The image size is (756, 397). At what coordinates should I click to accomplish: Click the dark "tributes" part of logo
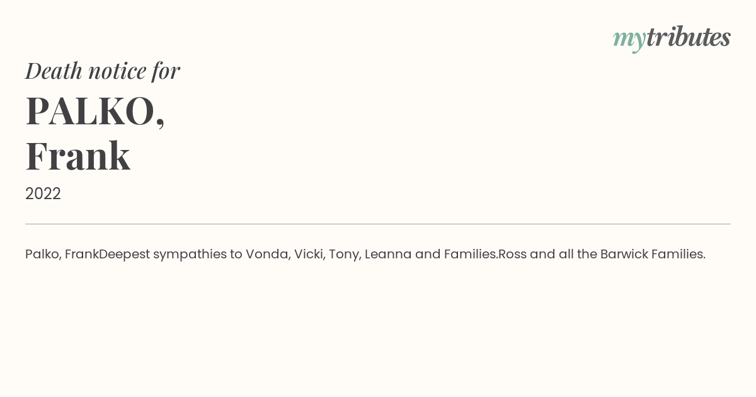[689, 37]
